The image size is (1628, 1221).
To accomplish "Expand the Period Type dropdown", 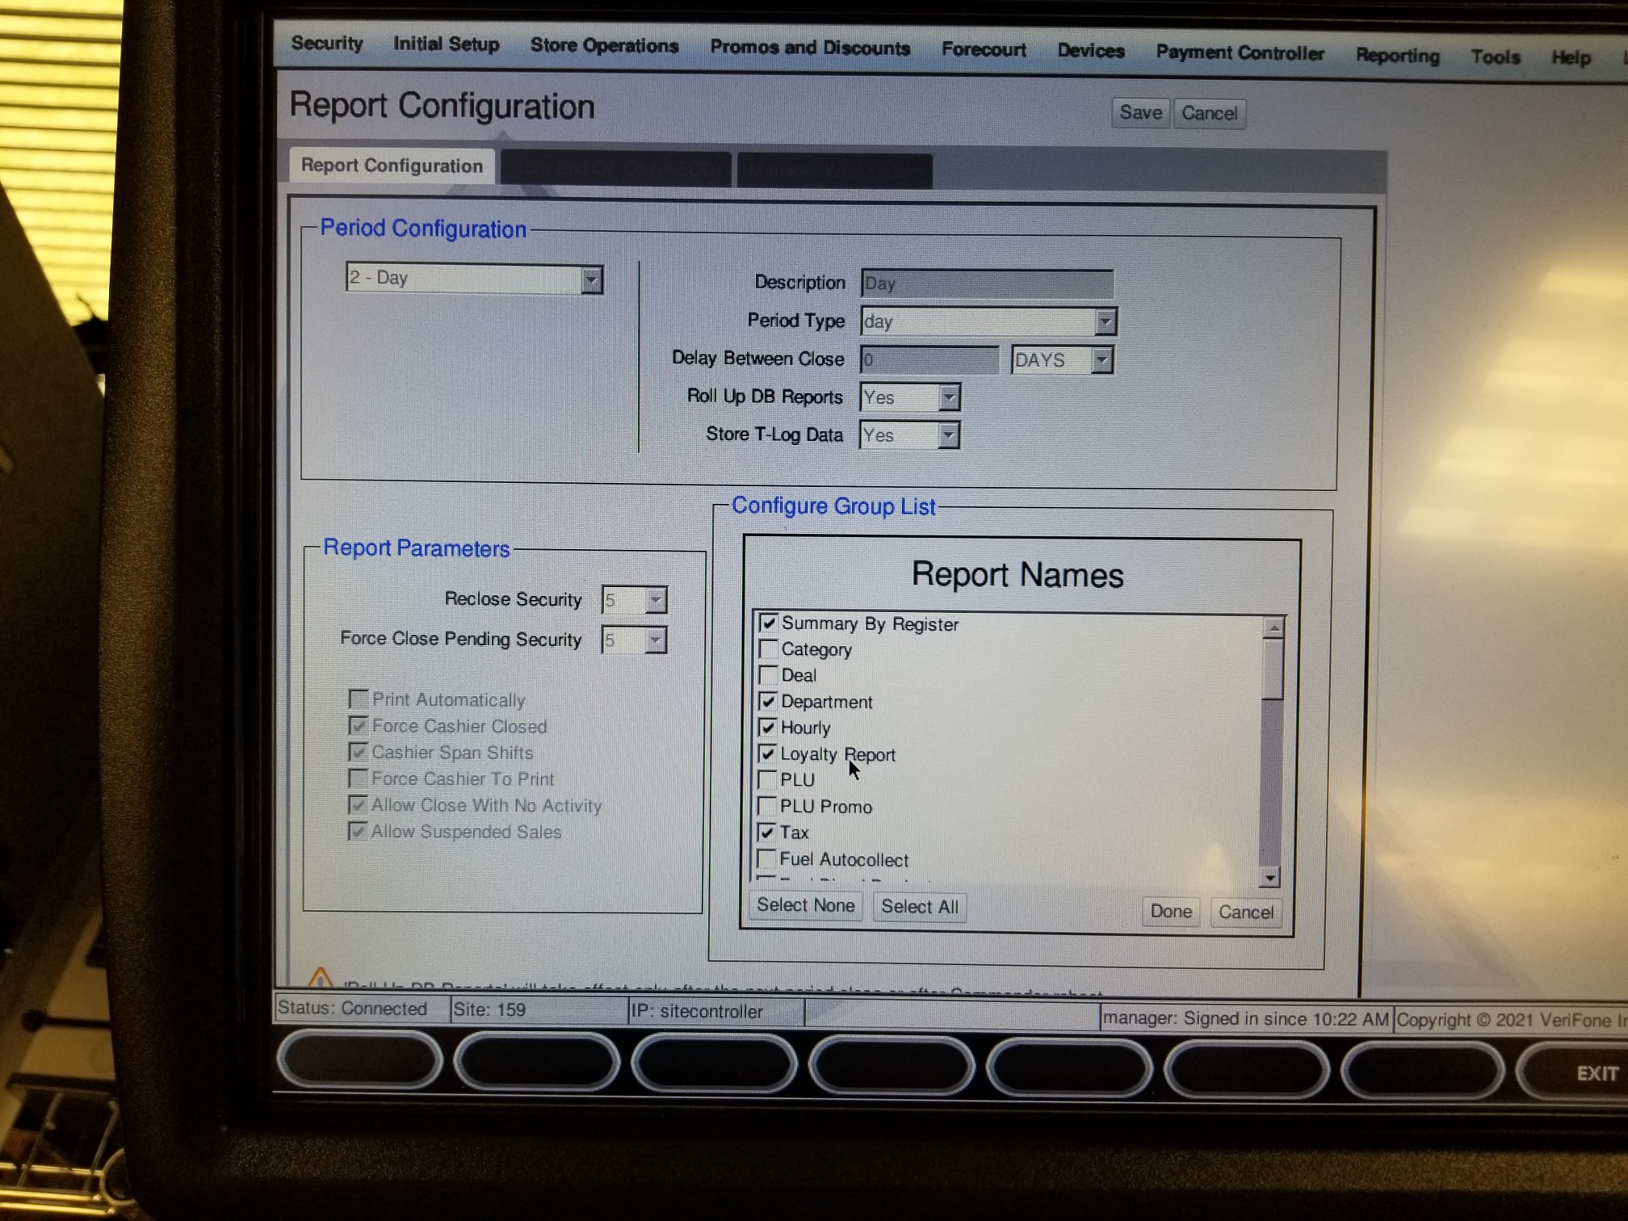I will (1105, 321).
